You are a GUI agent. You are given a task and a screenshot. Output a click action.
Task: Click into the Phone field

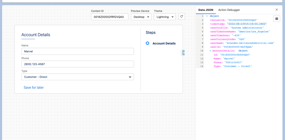[x=78, y=64]
